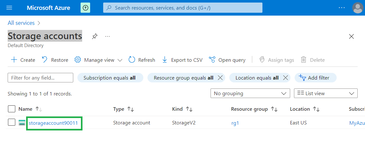Sort by the Type column
Screen dimensions: 365x154
coord(123,109)
